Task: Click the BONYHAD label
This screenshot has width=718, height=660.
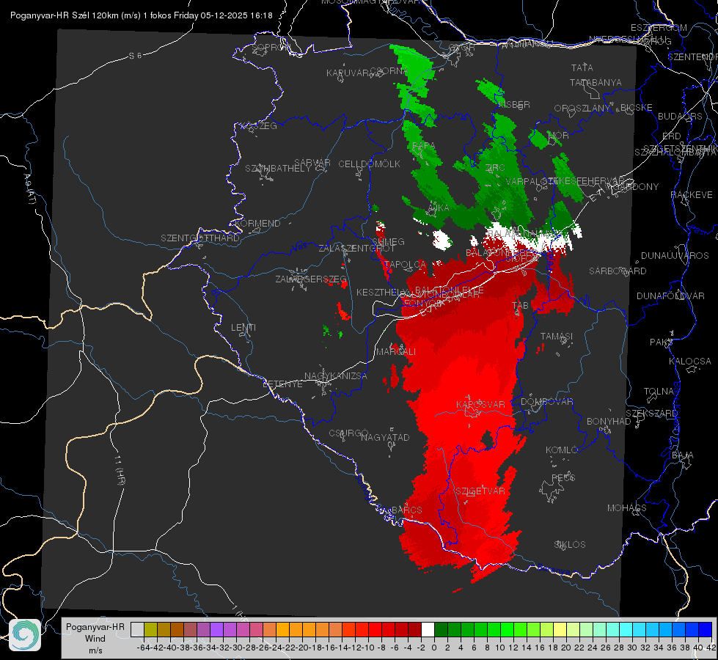Action: (x=609, y=422)
